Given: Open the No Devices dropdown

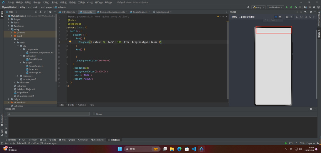Looking at the screenshot, I should click(276, 7).
